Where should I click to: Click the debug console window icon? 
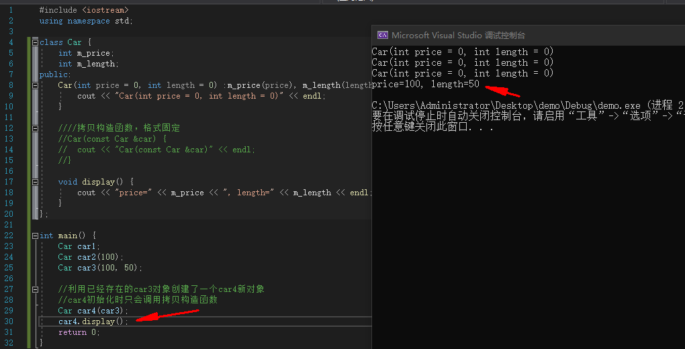click(382, 36)
